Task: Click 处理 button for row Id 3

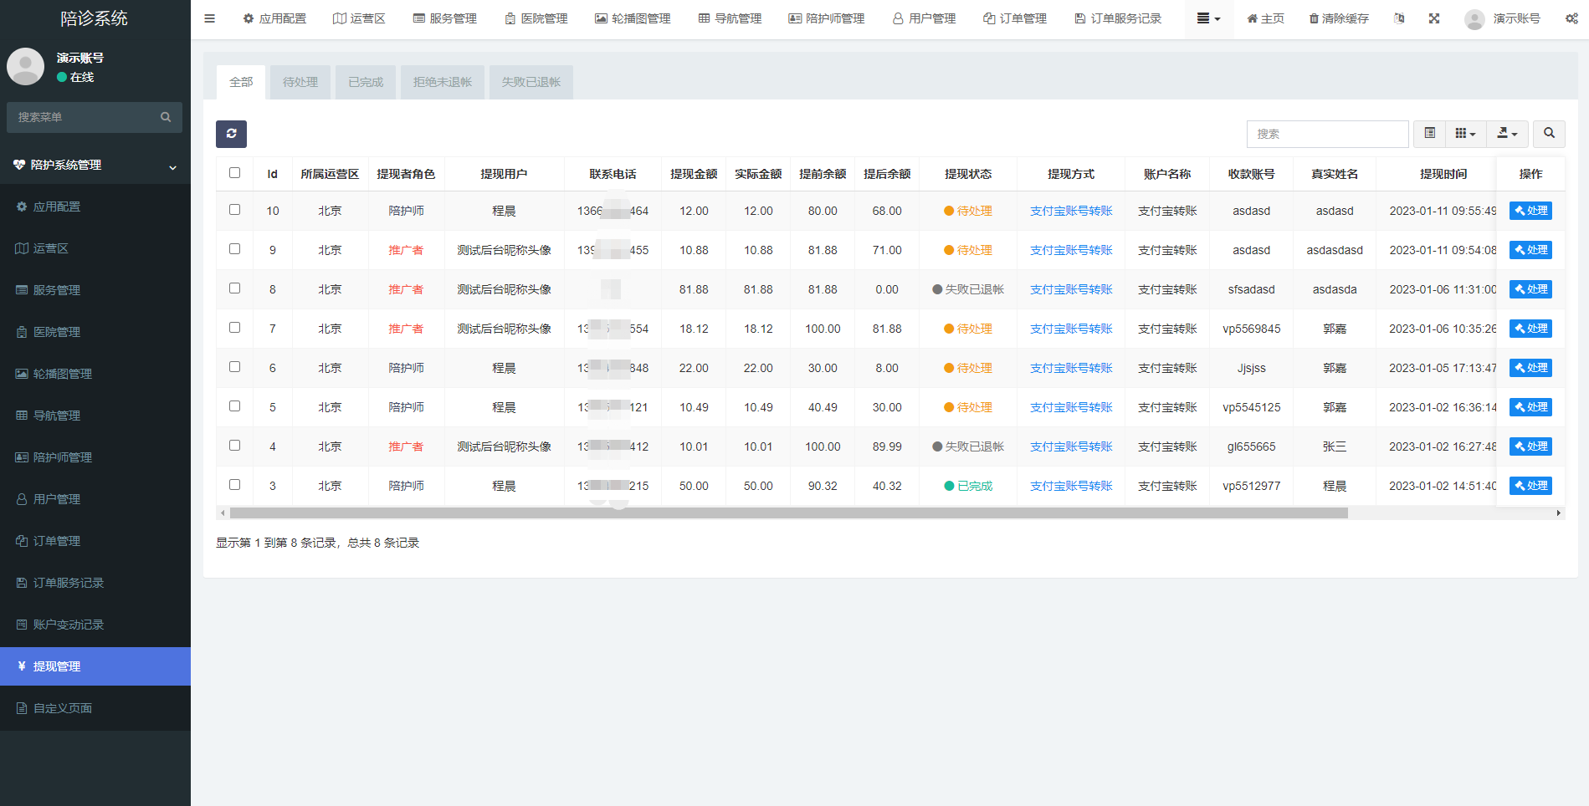Action: 1530,486
